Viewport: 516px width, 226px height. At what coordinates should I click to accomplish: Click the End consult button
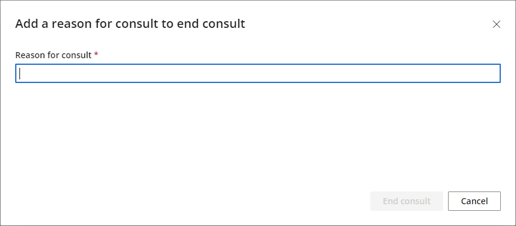pyautogui.click(x=406, y=201)
